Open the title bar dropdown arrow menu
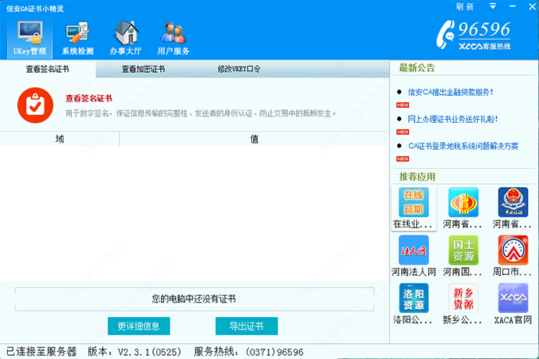 tap(492, 6)
